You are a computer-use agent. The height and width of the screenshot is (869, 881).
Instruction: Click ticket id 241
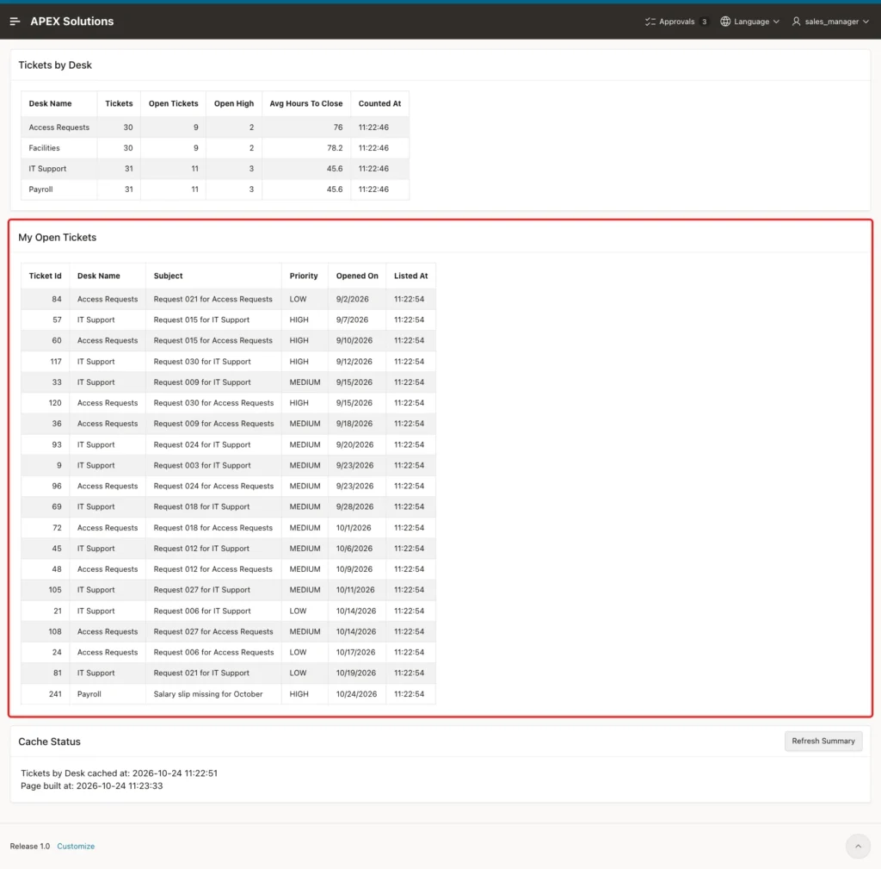tap(55, 694)
